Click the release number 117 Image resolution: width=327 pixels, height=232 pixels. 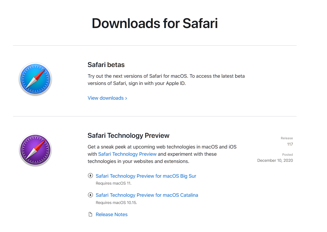[290, 144]
